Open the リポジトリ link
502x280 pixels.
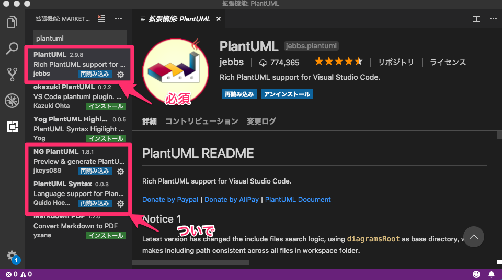(396, 62)
